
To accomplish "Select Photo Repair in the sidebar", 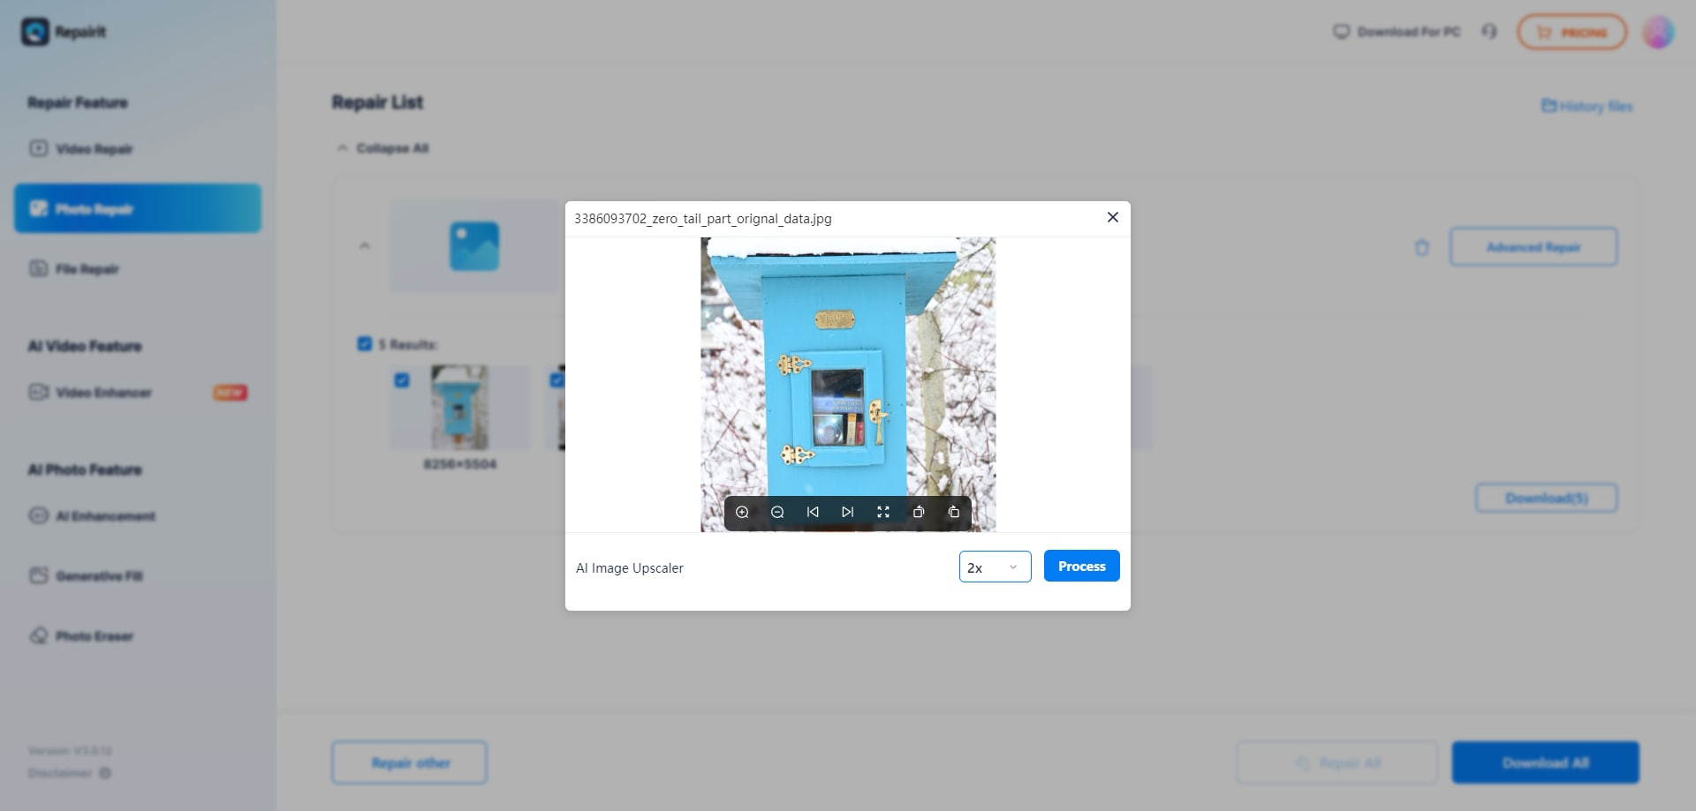I will tap(137, 208).
